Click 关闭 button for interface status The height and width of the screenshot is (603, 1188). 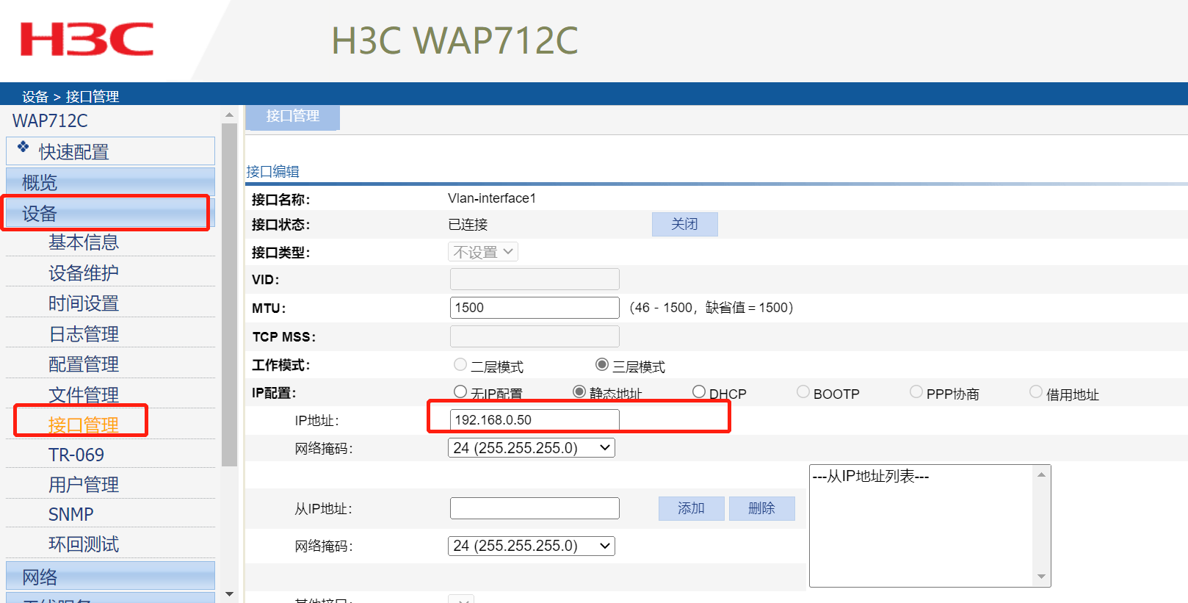point(684,224)
